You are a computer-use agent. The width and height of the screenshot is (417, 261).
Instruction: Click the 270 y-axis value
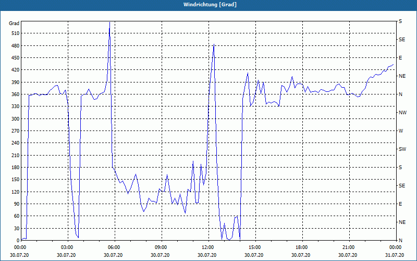click(16, 131)
